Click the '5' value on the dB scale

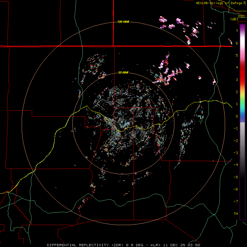pos(237,55)
